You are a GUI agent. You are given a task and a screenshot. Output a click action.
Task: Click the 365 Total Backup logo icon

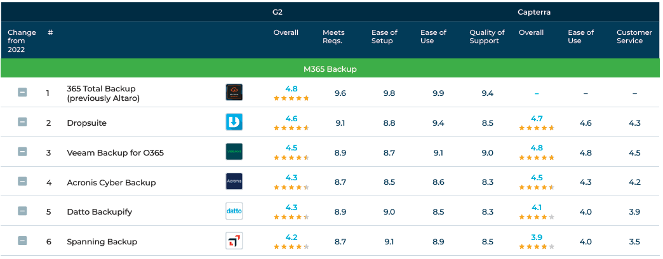[234, 93]
